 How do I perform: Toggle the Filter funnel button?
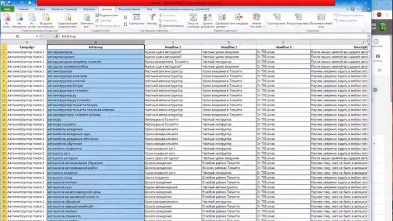pos(152,20)
